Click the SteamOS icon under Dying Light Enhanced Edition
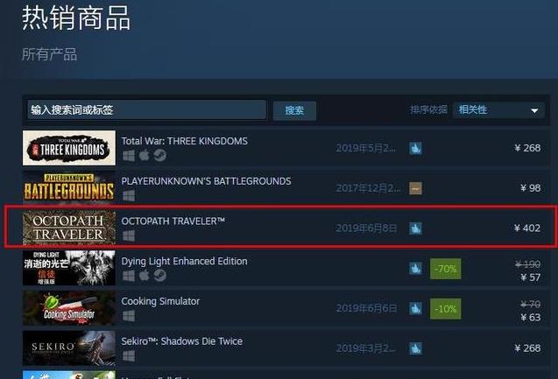This screenshot has width=558, height=379. [159, 276]
